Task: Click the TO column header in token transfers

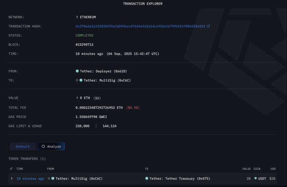Action: pyautogui.click(x=146, y=169)
